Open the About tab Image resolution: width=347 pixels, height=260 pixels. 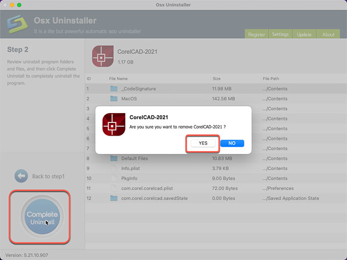328,34
